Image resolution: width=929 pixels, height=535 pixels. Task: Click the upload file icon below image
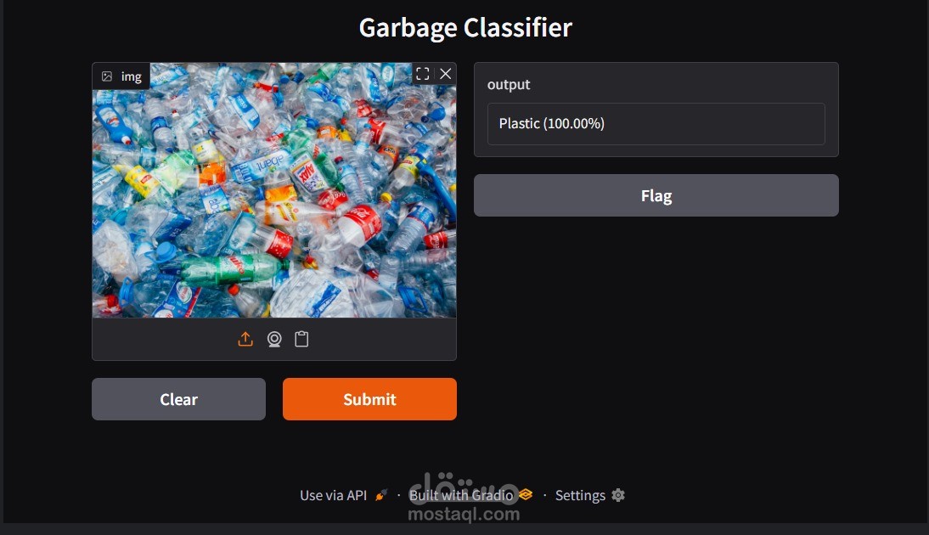(245, 339)
